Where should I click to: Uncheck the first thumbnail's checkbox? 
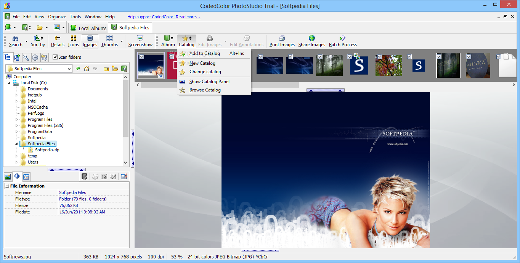coord(142,57)
